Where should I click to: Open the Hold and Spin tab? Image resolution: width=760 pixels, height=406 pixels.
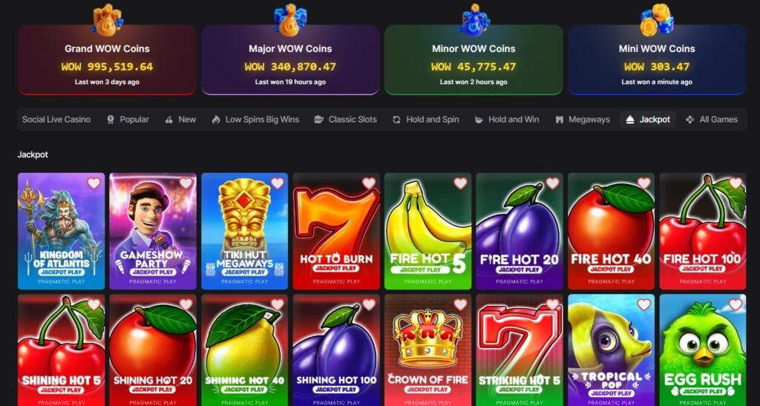pyautogui.click(x=425, y=119)
